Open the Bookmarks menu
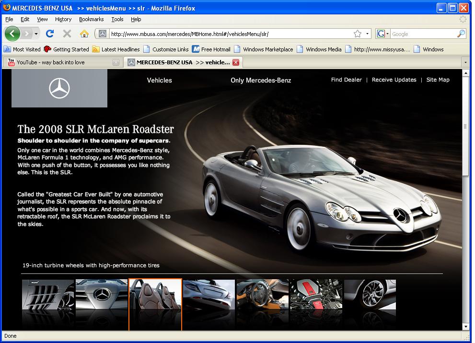475x343 pixels. point(91,19)
